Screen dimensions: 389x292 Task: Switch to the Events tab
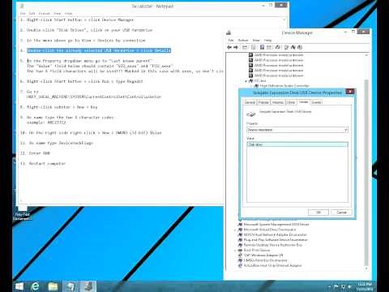tap(316, 102)
